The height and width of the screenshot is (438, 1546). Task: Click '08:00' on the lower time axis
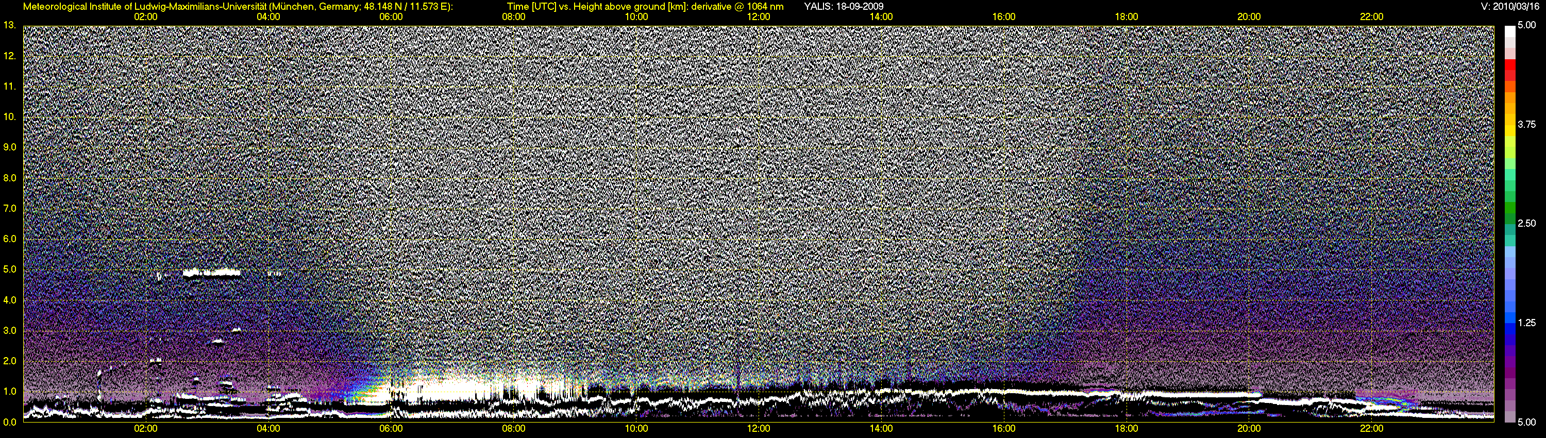(x=514, y=428)
